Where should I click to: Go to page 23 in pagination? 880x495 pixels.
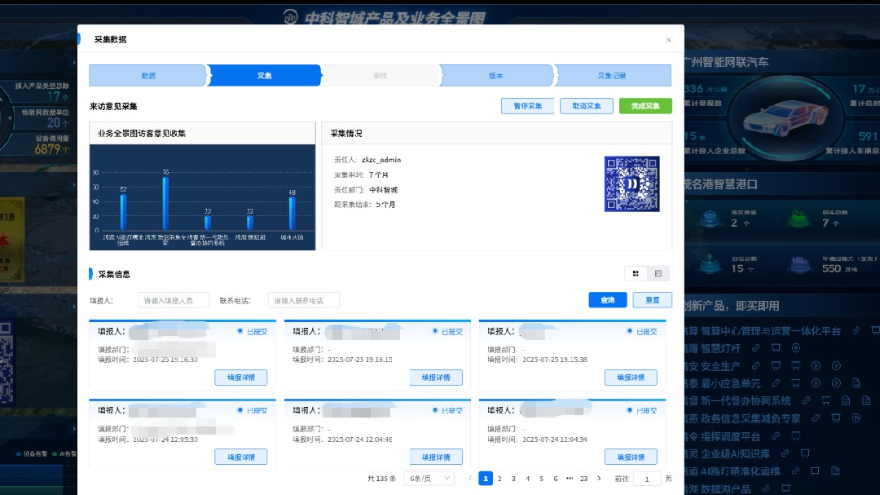coord(583,479)
